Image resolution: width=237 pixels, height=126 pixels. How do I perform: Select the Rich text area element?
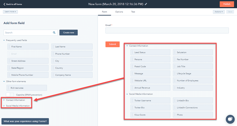point(27,88)
